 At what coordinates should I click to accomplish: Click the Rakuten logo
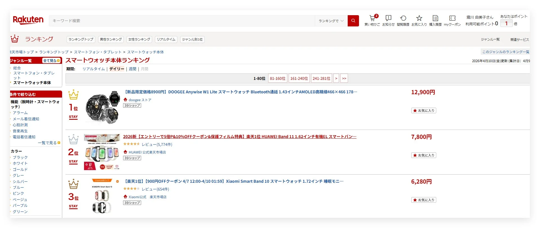[x=28, y=20]
